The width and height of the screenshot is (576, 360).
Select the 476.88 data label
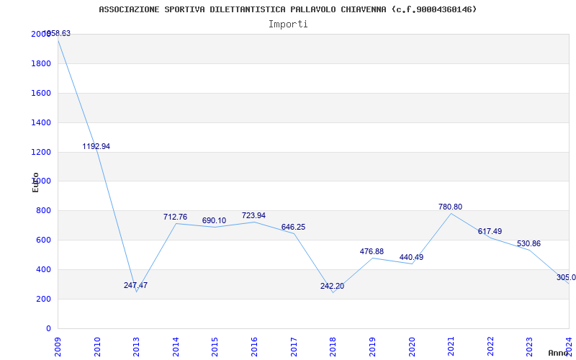point(372,251)
